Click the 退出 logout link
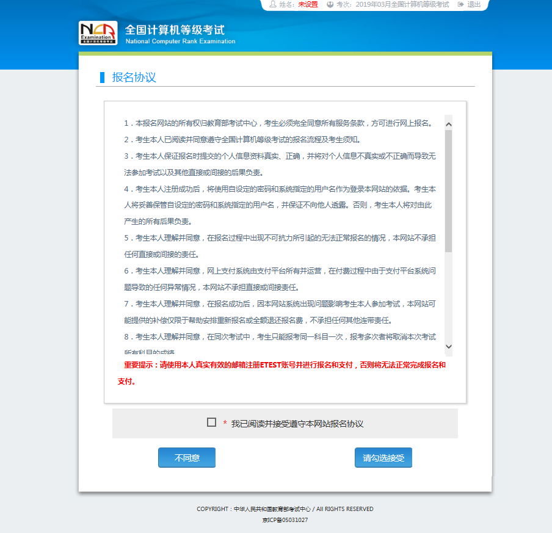552x533 pixels. (474, 4)
